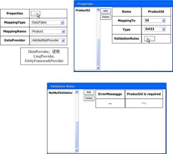173x154 pixels.
Task: Click the ProductId is required message field
Action: point(144,94)
